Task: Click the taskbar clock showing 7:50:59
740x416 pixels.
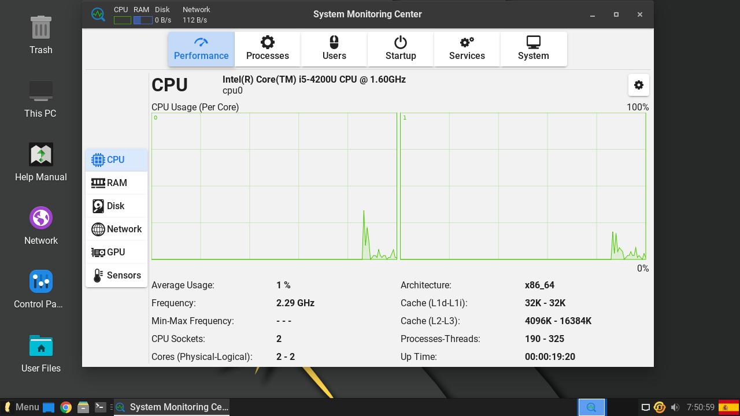Action: pos(701,407)
